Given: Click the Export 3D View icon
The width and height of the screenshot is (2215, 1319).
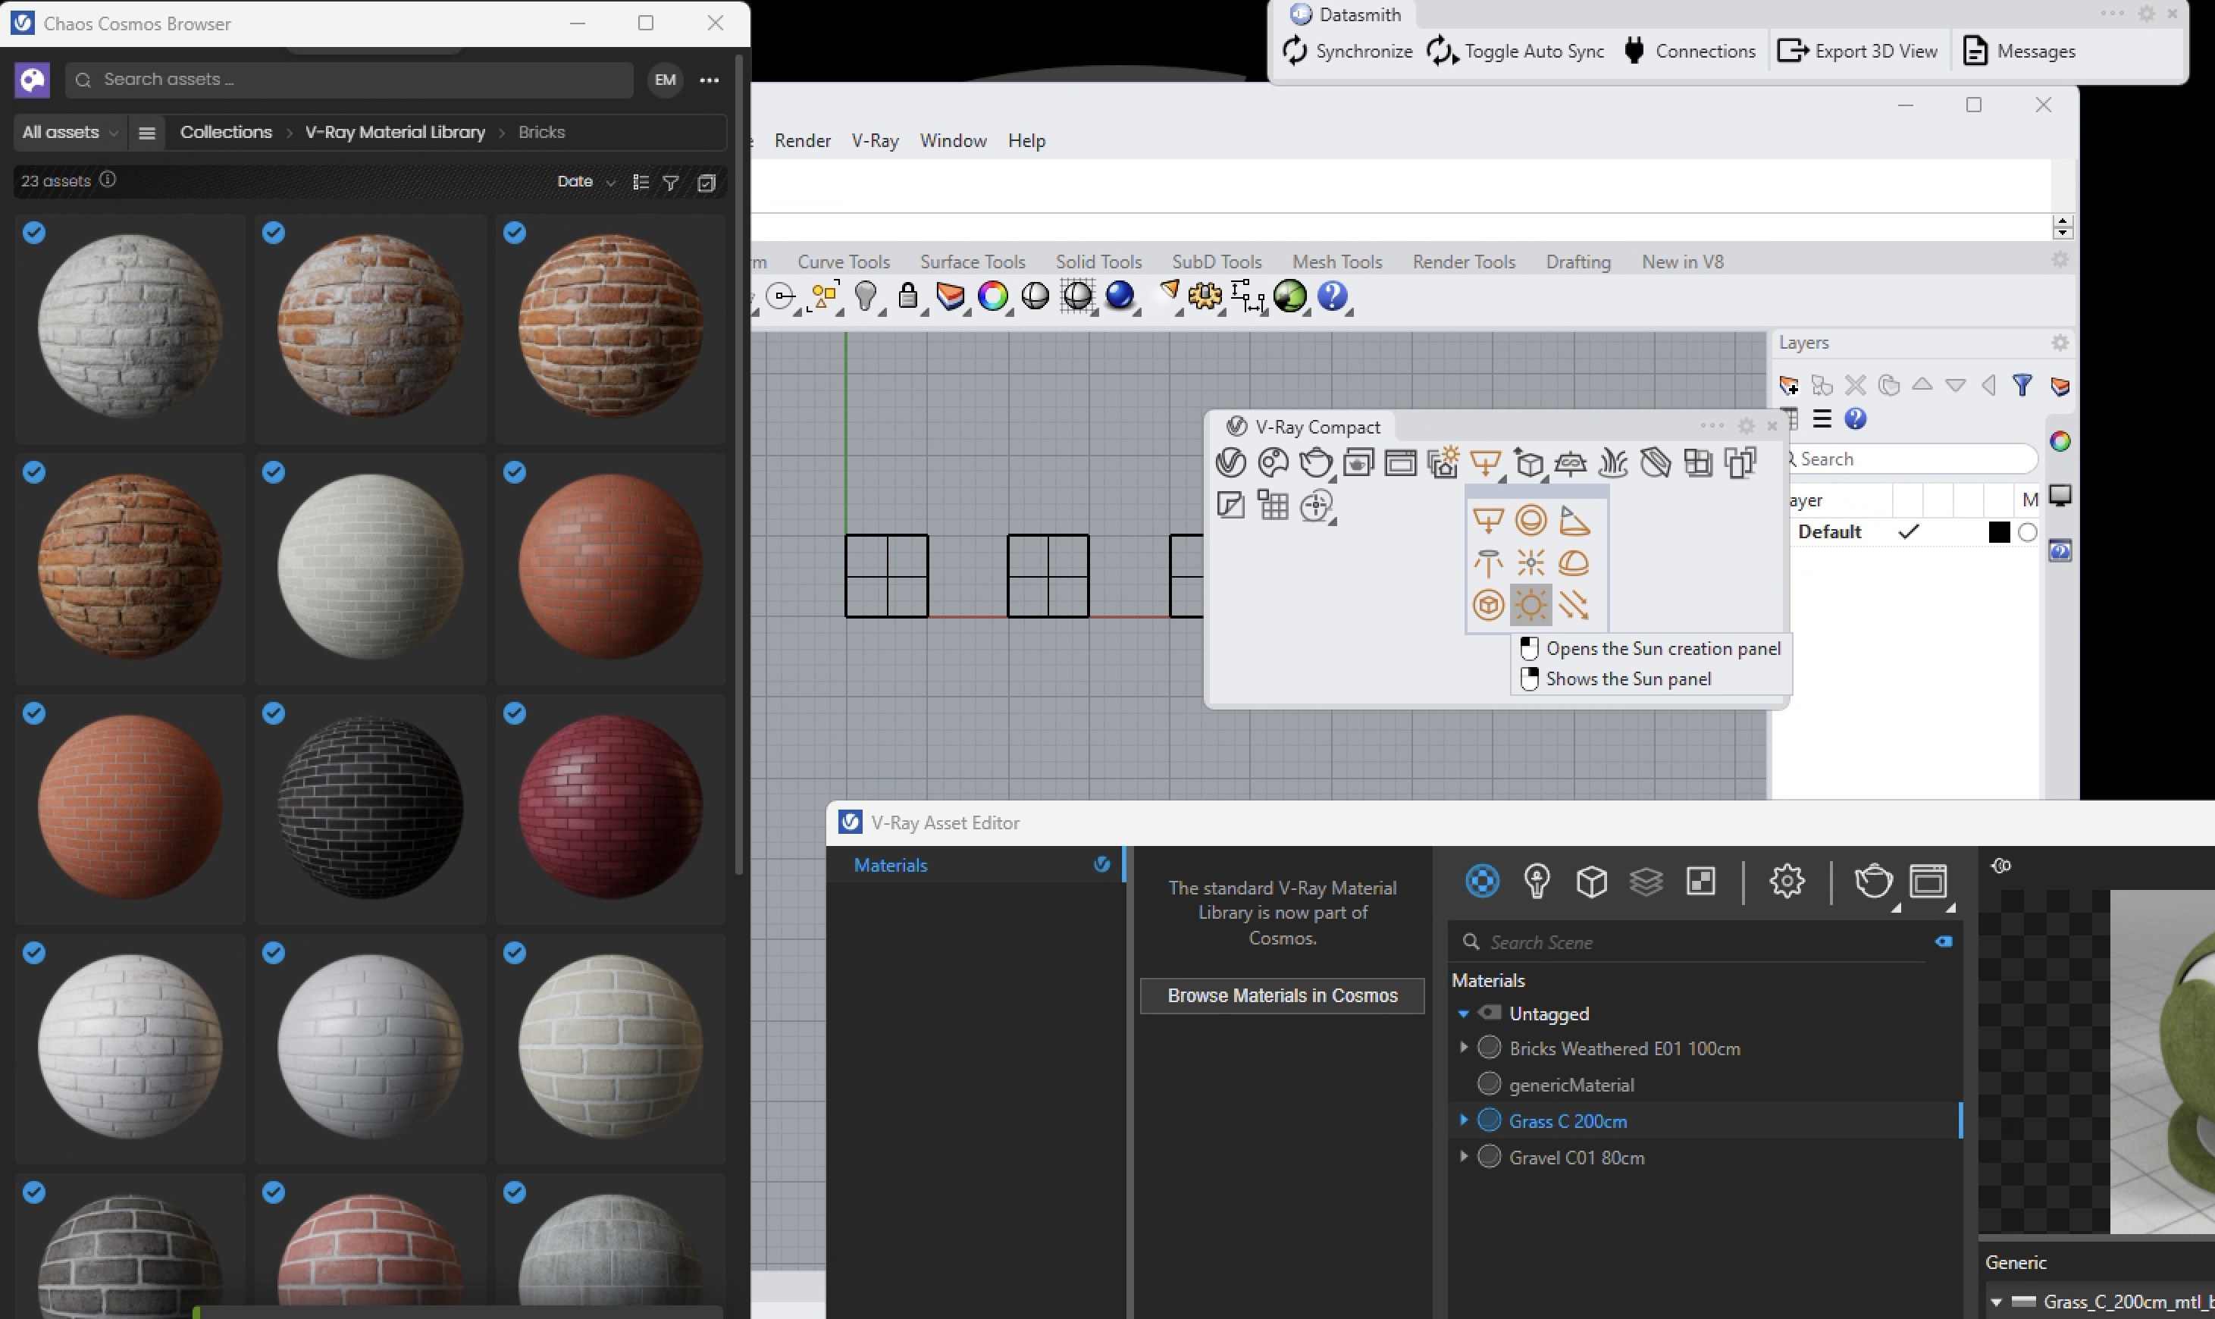Looking at the screenshot, I should coord(1792,51).
